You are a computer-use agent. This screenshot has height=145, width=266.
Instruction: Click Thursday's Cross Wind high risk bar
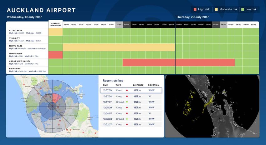[x=205, y=62]
